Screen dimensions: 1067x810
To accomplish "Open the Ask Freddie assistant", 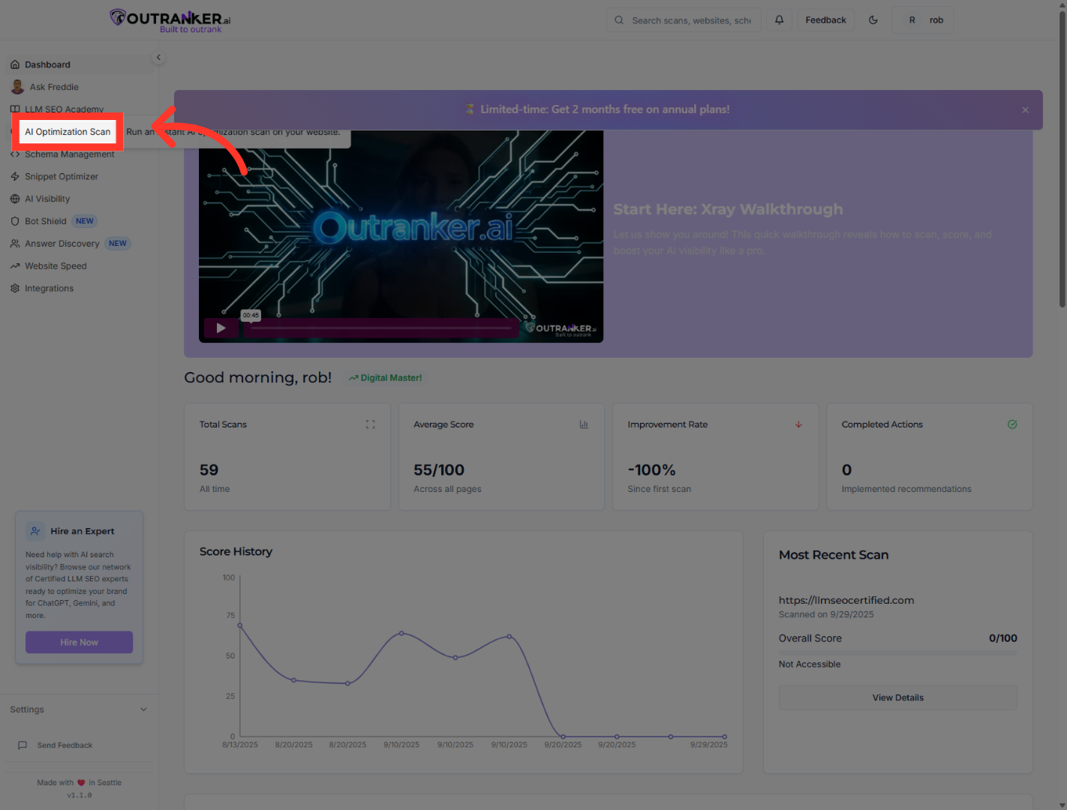I will coord(53,86).
